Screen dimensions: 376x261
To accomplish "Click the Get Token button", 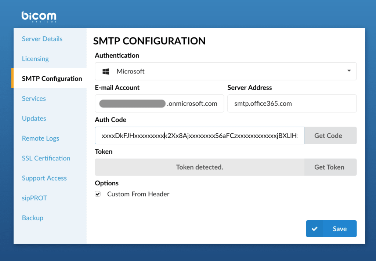I will point(330,167).
